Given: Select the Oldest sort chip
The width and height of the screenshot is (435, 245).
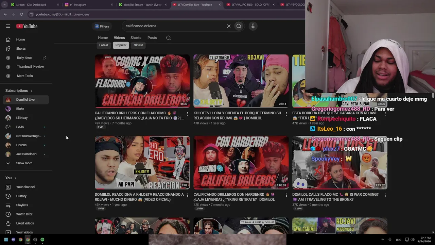Looking at the screenshot, I should click(x=138, y=45).
